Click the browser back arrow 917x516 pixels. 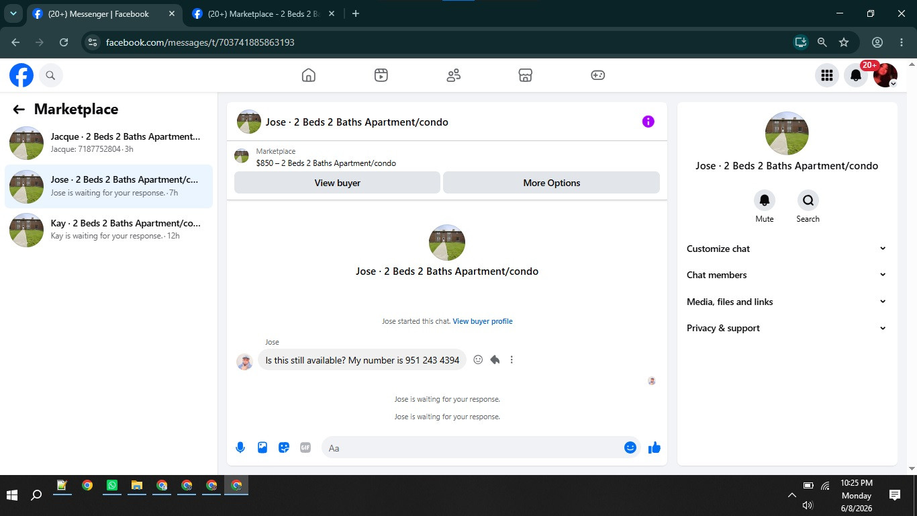[x=15, y=42]
